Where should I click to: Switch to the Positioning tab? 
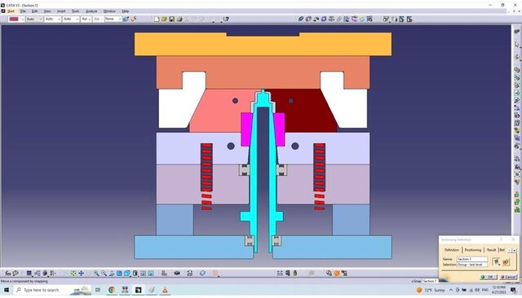(473, 250)
